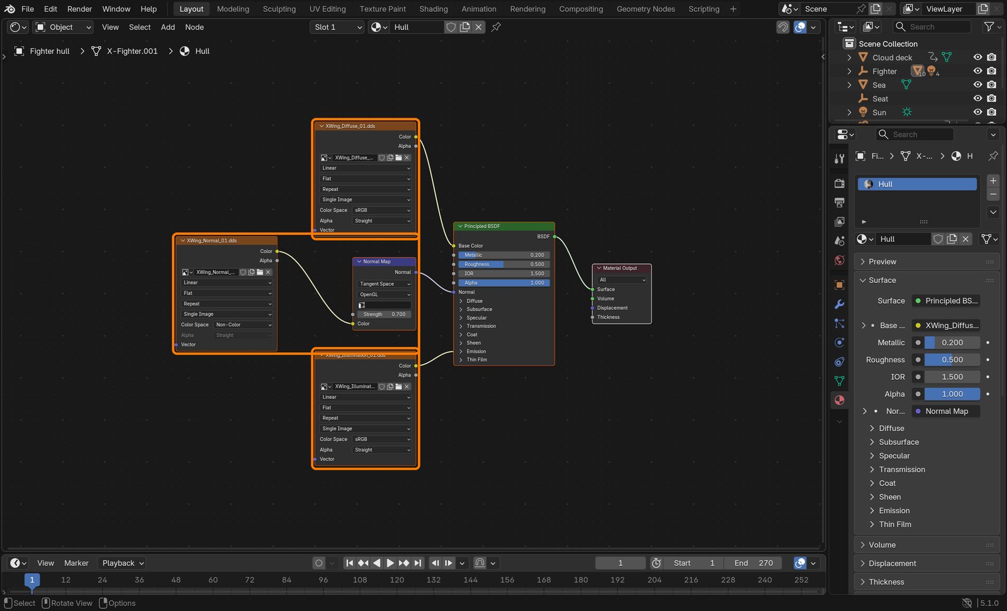
Task: Open the Physics properties tab
Action: tap(839, 343)
